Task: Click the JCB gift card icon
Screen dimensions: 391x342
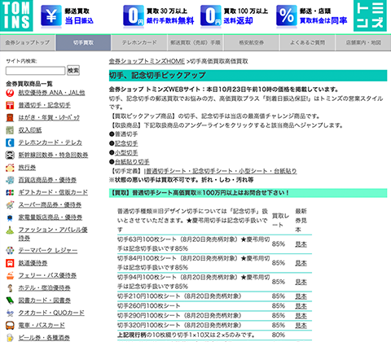Action: coord(10,192)
